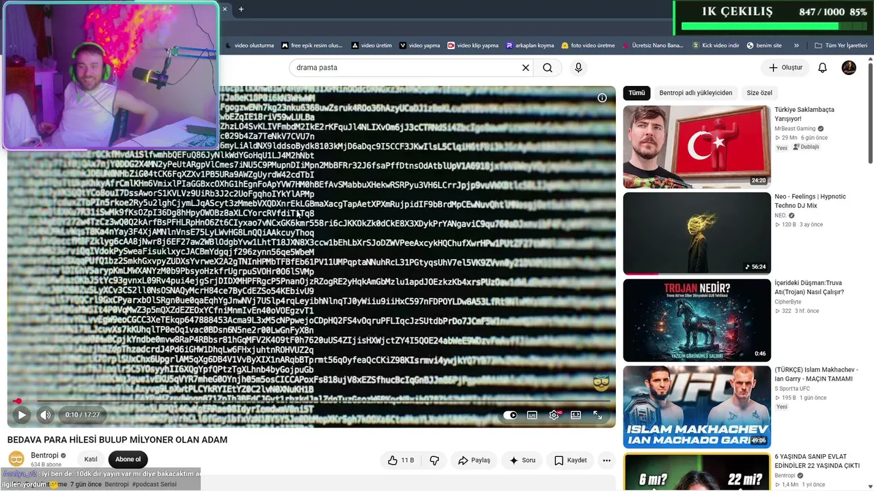Select the Tümü filter chip
The height and width of the screenshot is (491, 874).
636,93
